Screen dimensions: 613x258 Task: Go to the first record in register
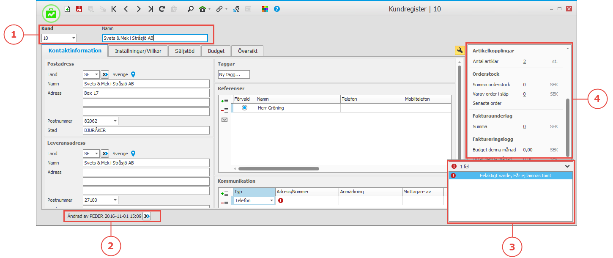coord(114,9)
